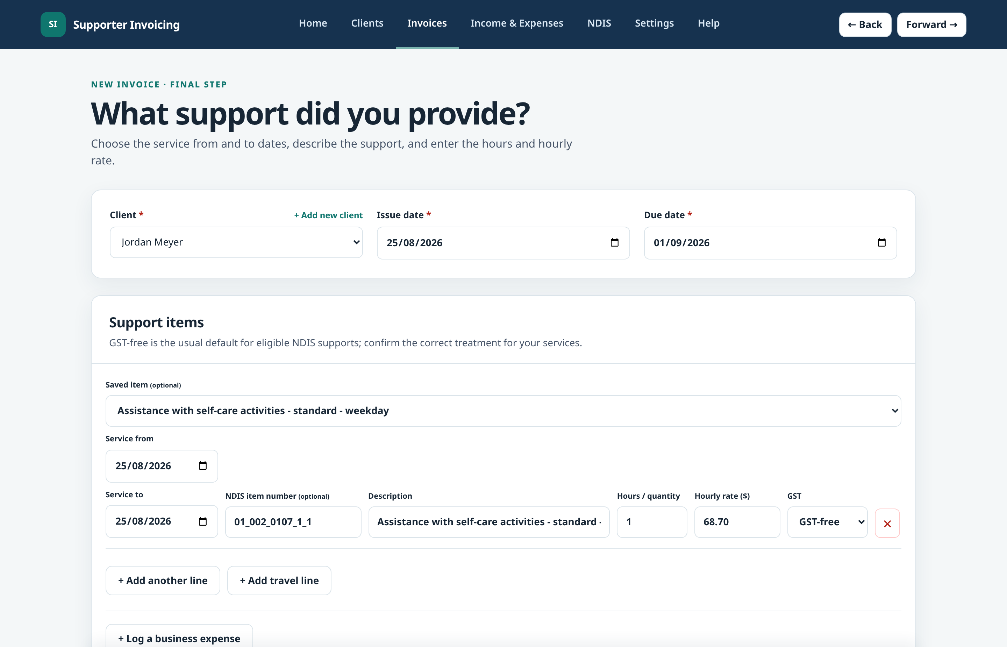Open the Saved item dropdown

point(503,411)
